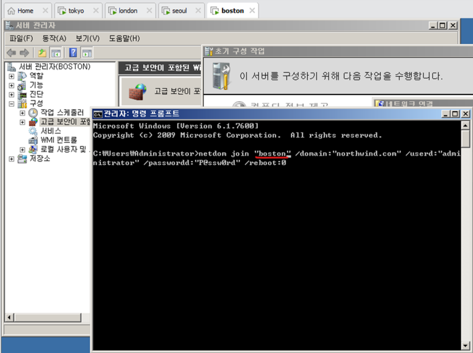Open the 도움말(H) menu
The height and width of the screenshot is (353, 473).
coord(124,38)
